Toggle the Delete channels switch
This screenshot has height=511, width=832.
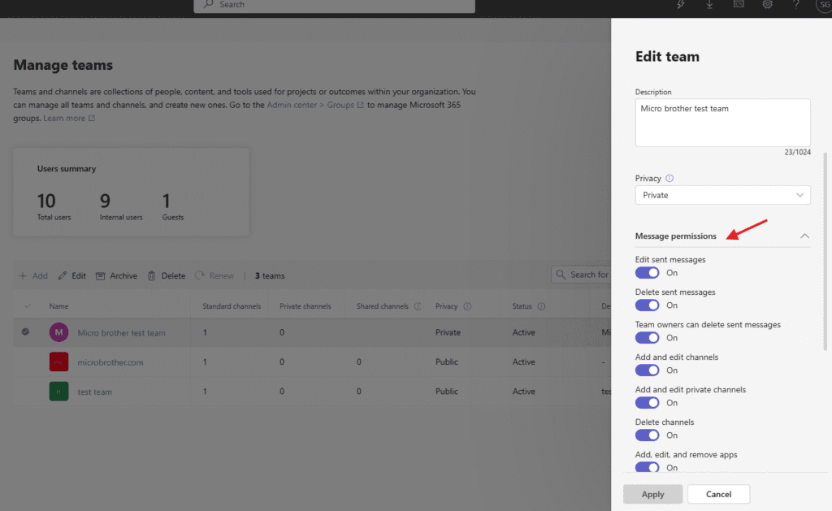(648, 435)
